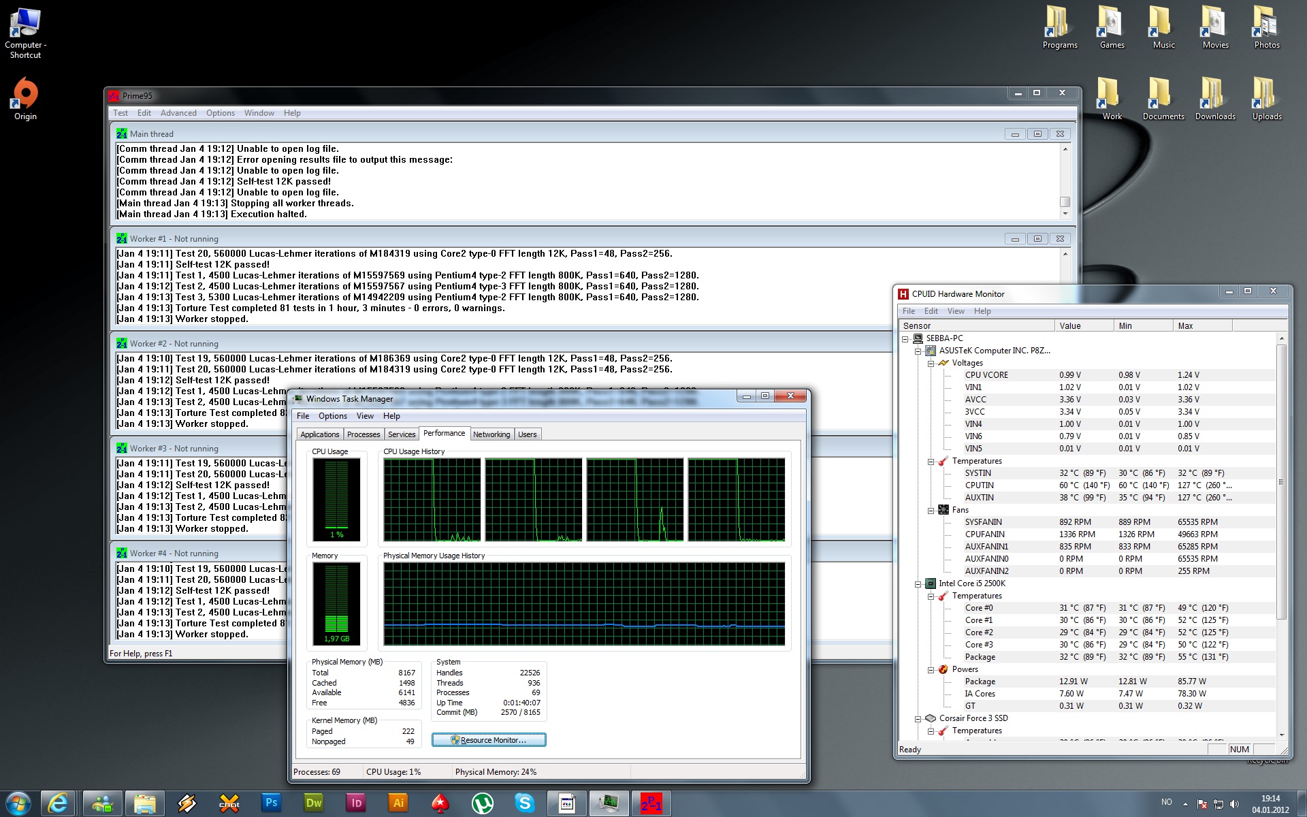Click Hardware Monitor vertical scrollbar thumb
Viewport: 1307px width, 817px height.
(x=1281, y=482)
